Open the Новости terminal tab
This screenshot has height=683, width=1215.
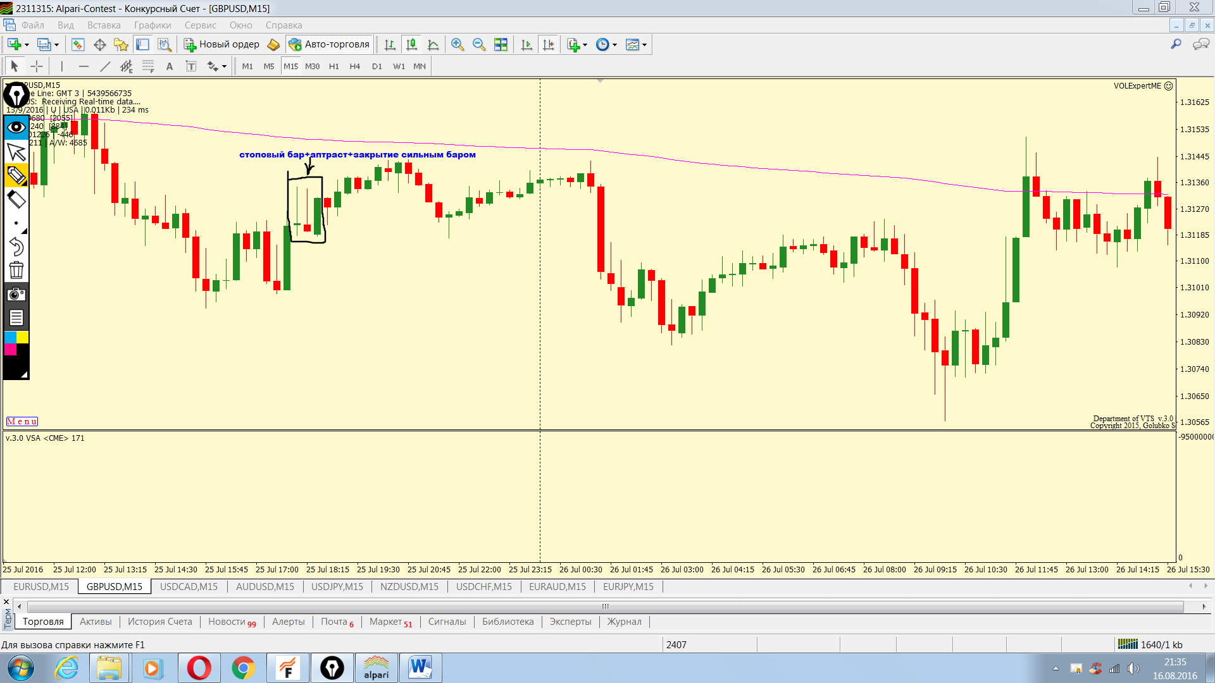point(232,622)
